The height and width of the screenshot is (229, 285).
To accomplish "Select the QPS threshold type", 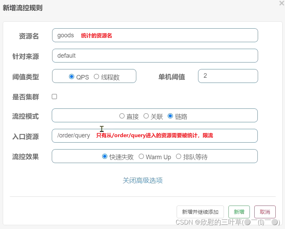I will tap(72, 77).
